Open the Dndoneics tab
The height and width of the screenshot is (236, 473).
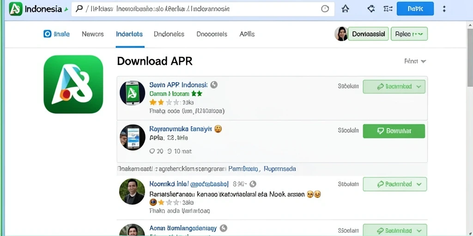[169, 34]
